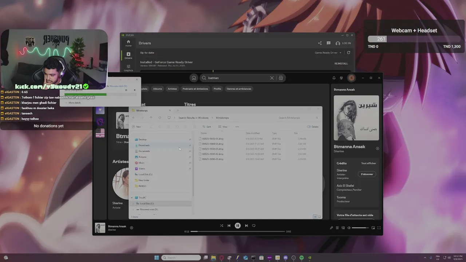The width and height of the screenshot is (466, 262).
Task: Skip to next track in Spotify
Action: (246, 226)
